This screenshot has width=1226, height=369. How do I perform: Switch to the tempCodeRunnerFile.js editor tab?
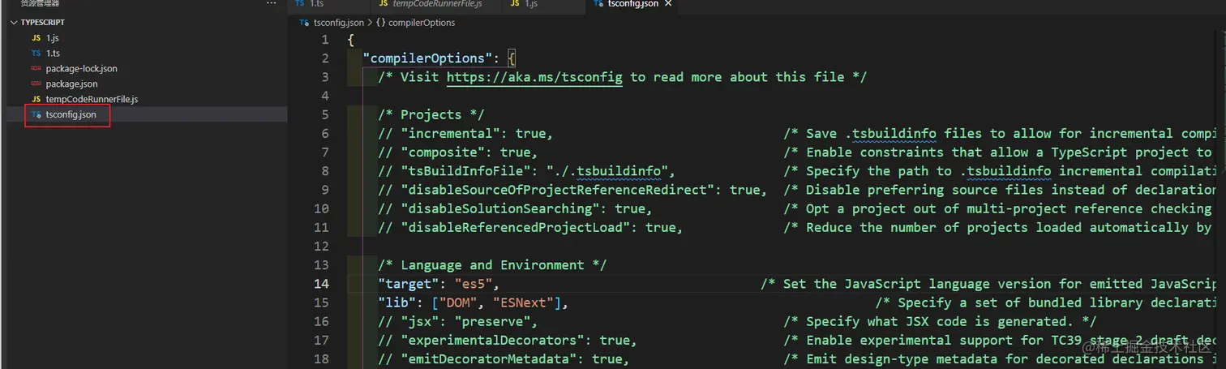pyautogui.click(x=436, y=4)
